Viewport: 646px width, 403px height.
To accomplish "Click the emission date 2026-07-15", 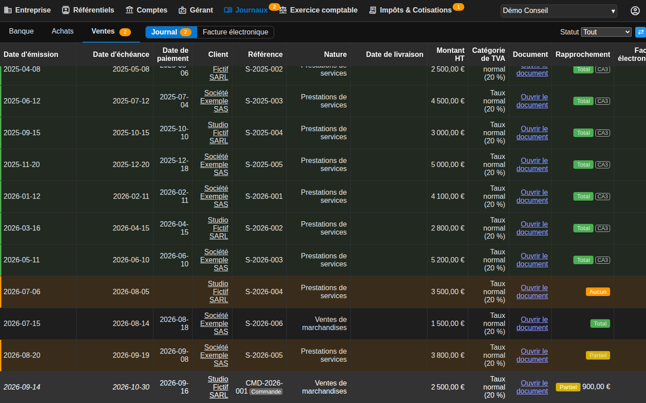I will click(22, 323).
